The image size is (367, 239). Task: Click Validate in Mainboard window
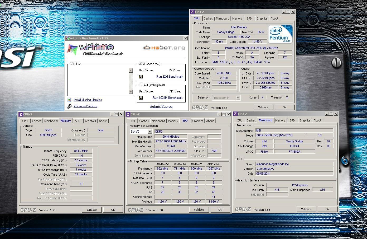tap(306, 209)
